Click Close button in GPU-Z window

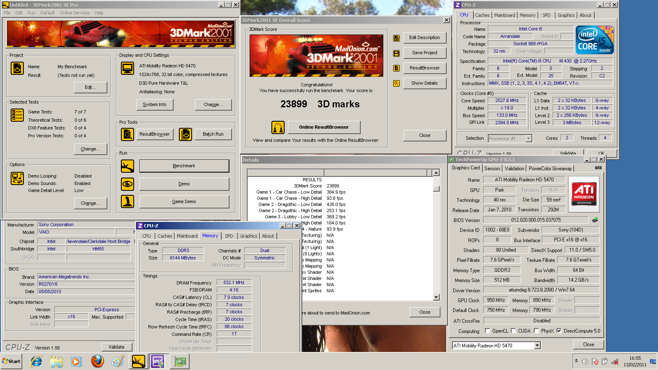pos(588,345)
